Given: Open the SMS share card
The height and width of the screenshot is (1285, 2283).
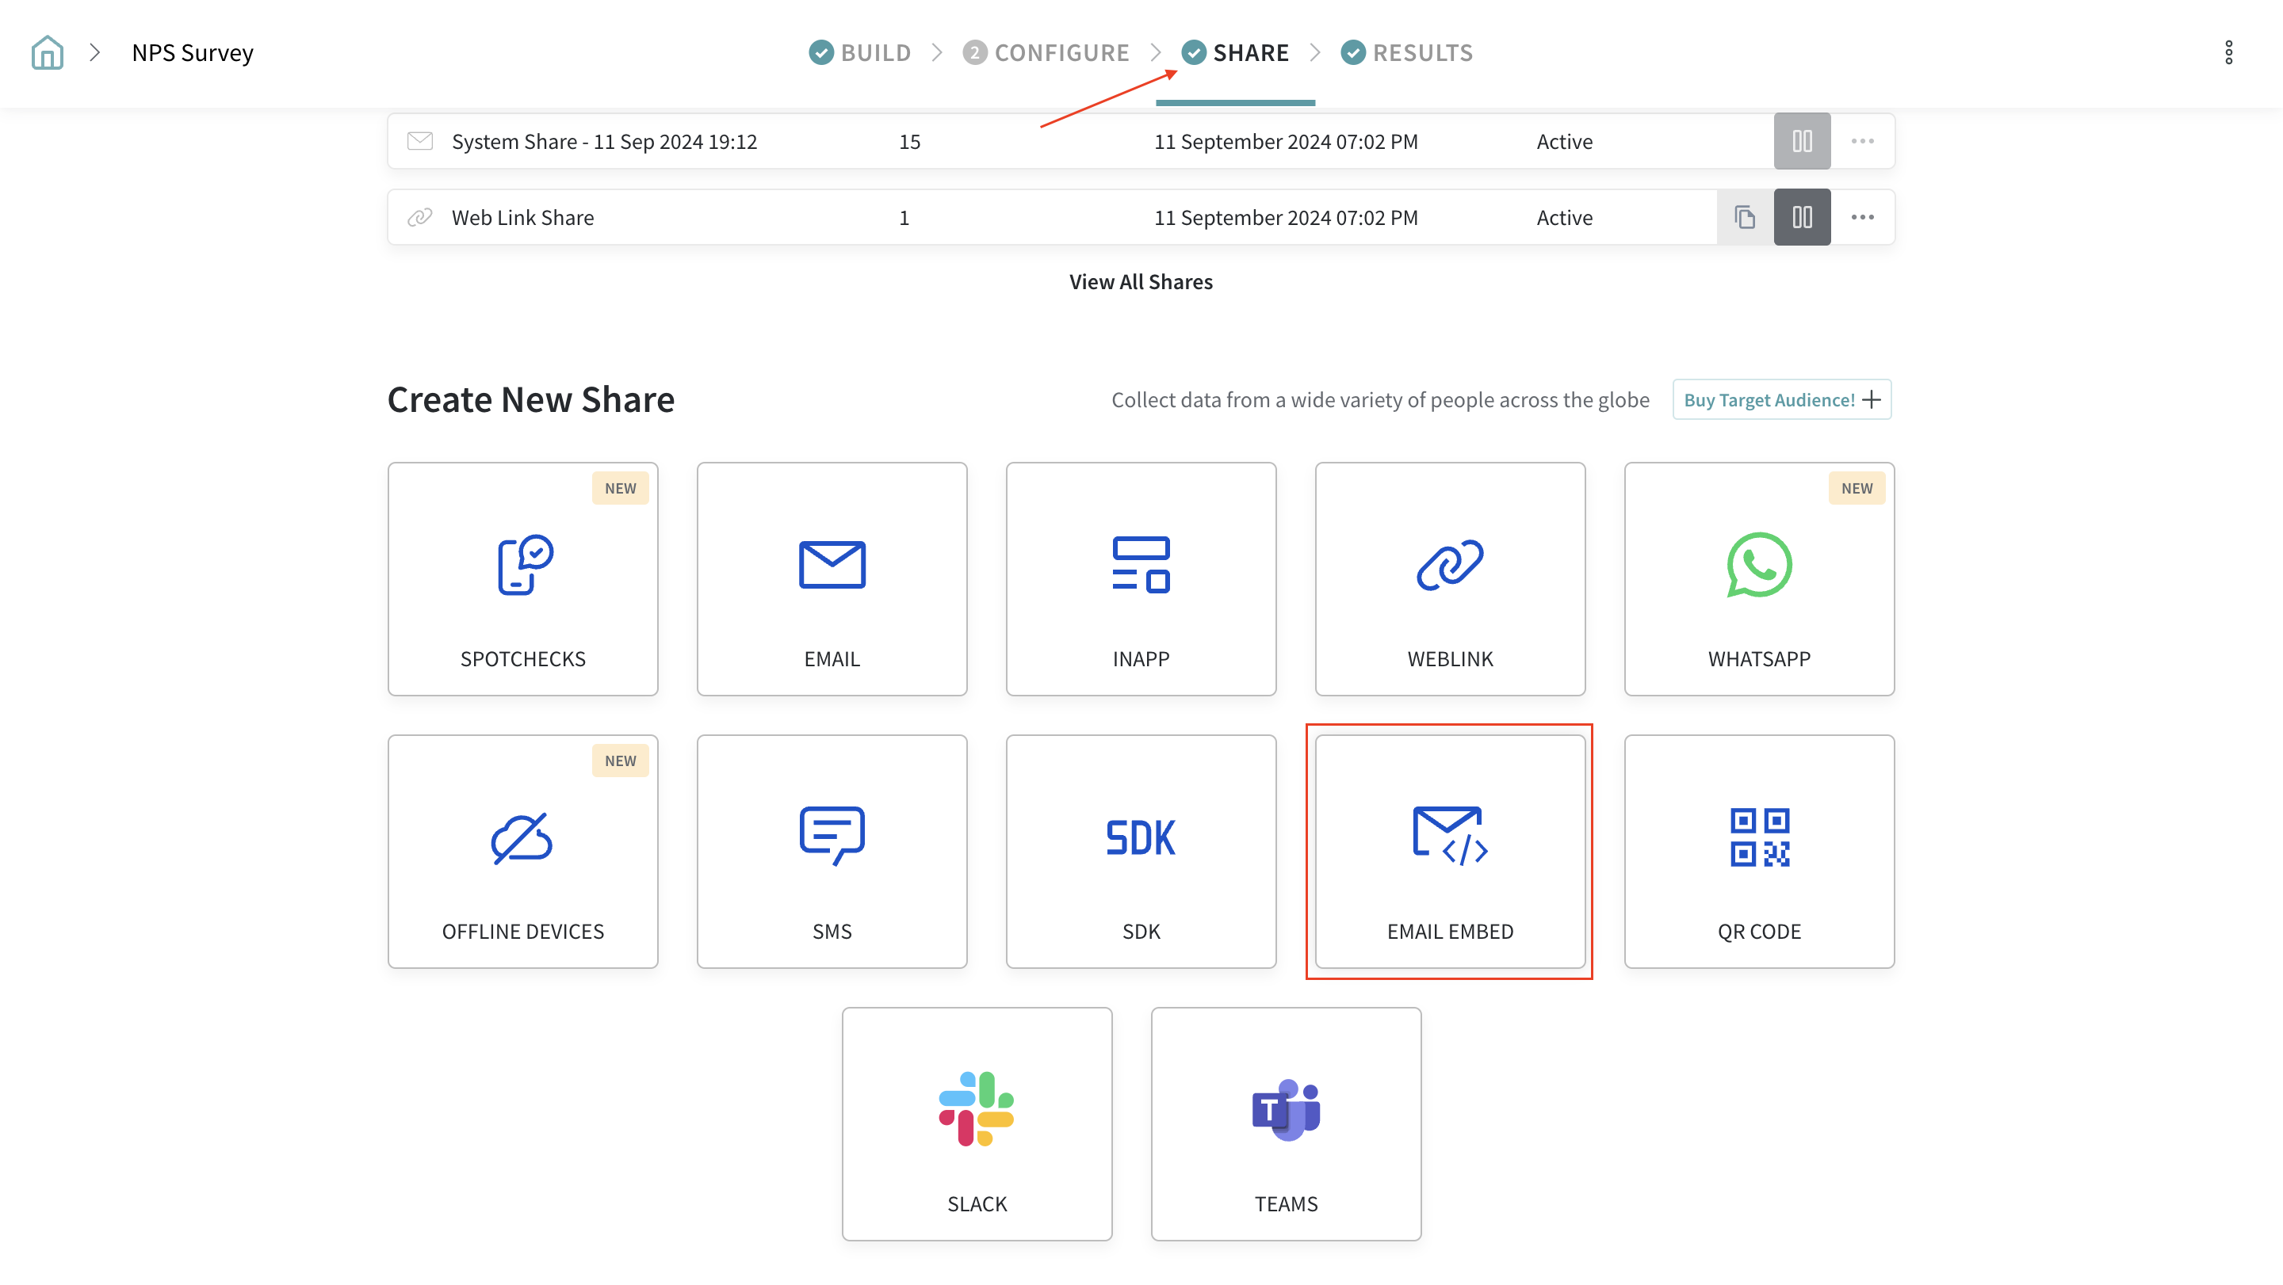Looking at the screenshot, I should [832, 851].
